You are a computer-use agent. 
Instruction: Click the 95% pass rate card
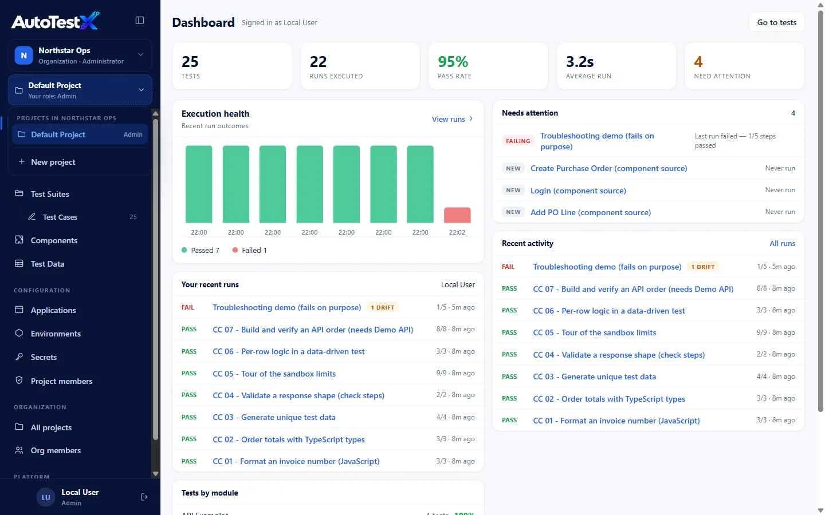coord(488,66)
